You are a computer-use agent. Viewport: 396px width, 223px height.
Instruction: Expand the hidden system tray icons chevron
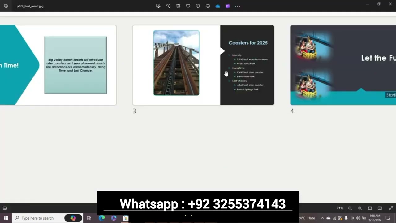tap(322, 218)
